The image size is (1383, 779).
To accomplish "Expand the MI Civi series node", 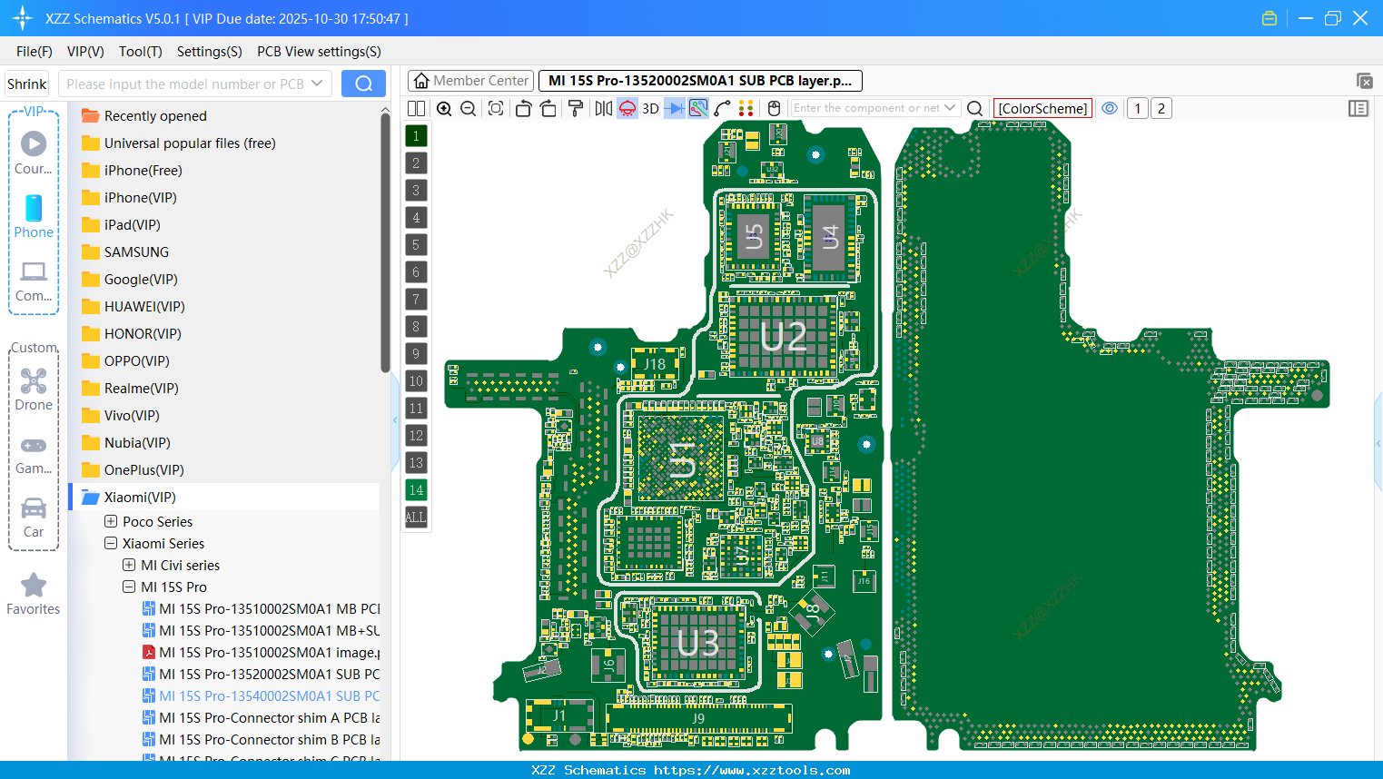I will tap(129, 565).
